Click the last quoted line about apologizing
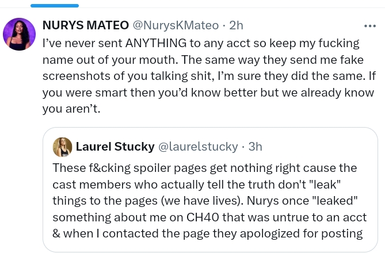 pyautogui.click(x=208, y=233)
